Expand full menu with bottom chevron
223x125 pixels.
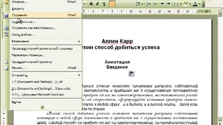[x=42, y=107]
